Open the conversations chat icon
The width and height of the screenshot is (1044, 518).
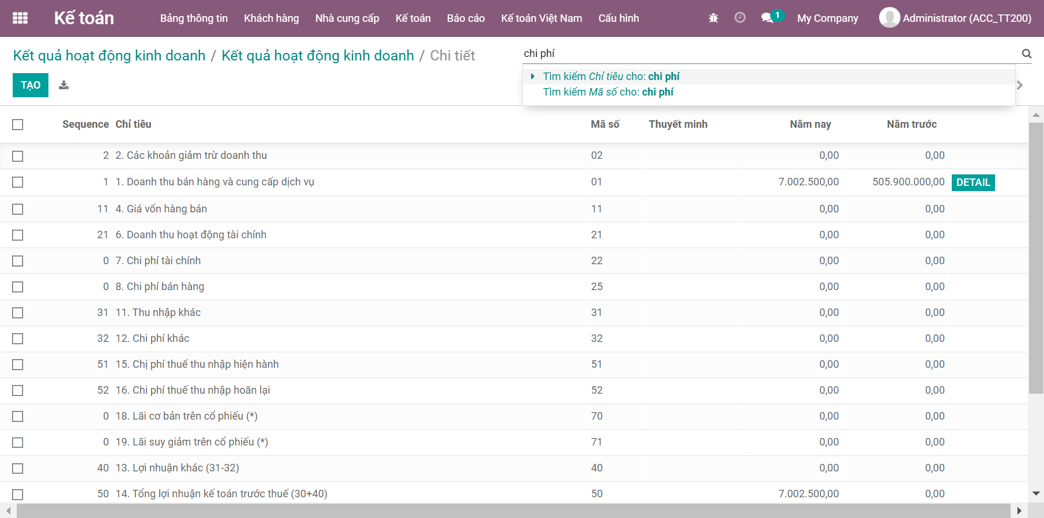[x=767, y=18]
